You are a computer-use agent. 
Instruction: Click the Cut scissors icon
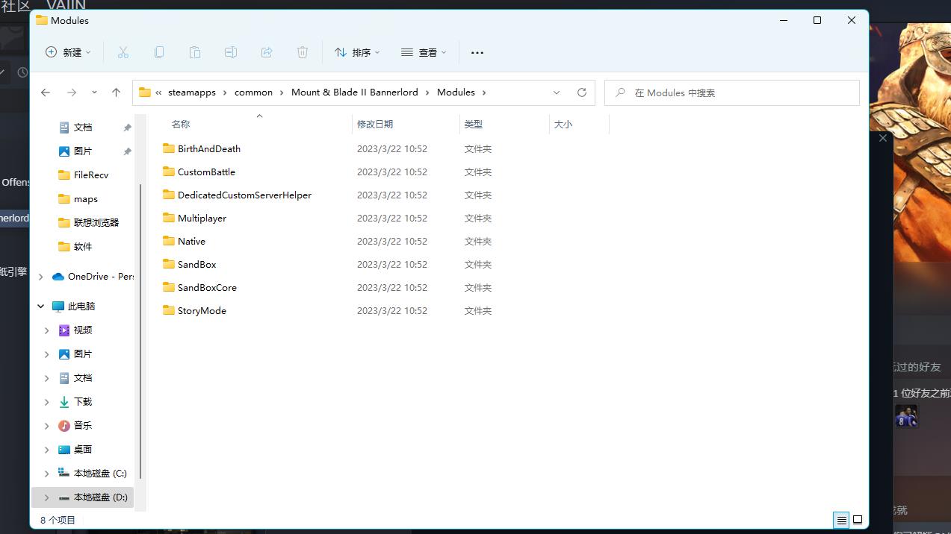tap(123, 52)
